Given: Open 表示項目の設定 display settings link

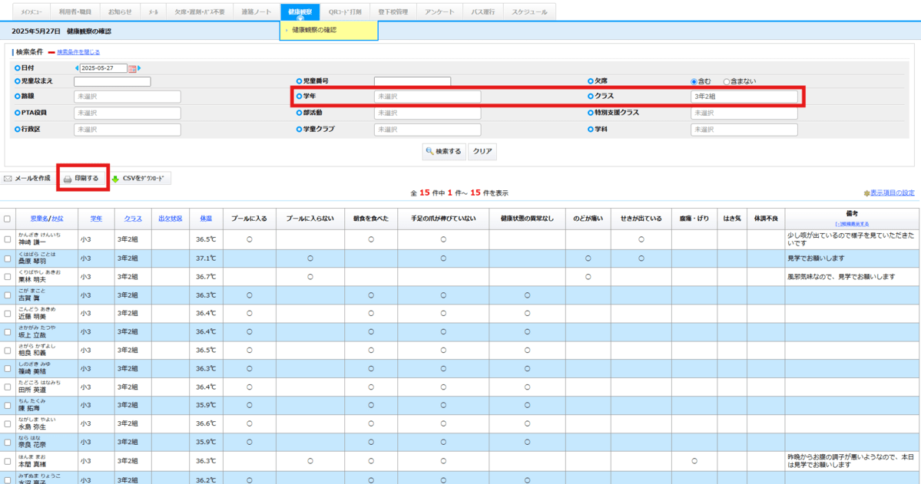Looking at the screenshot, I should coord(891,193).
